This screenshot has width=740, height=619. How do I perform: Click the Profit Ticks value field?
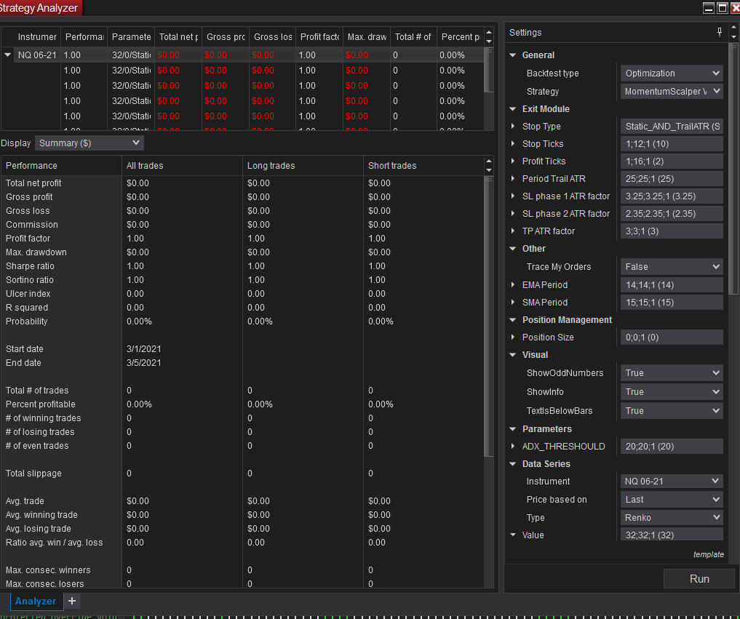click(672, 161)
